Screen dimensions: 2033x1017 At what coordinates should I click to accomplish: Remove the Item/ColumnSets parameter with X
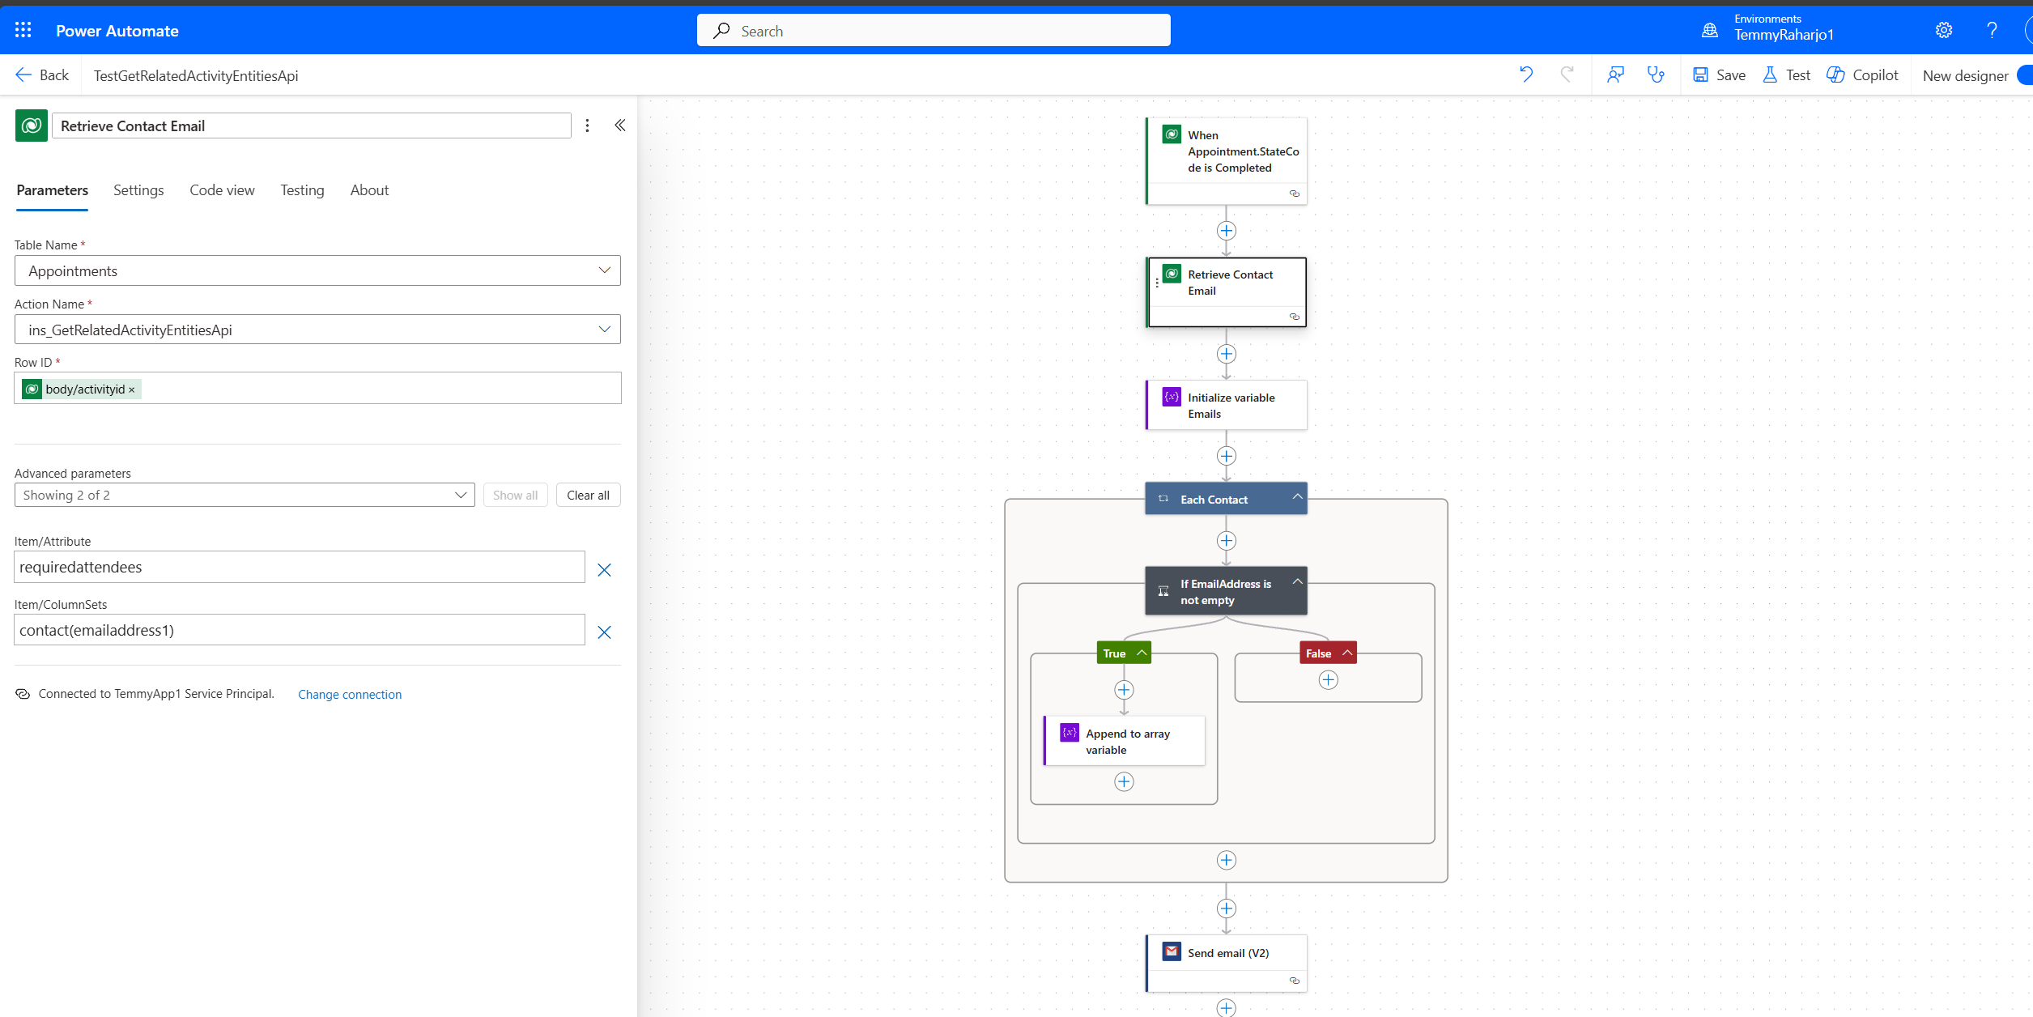pyautogui.click(x=604, y=632)
